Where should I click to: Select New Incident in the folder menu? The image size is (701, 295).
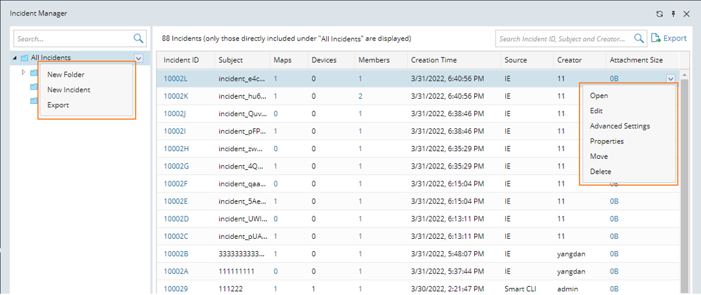coord(68,90)
